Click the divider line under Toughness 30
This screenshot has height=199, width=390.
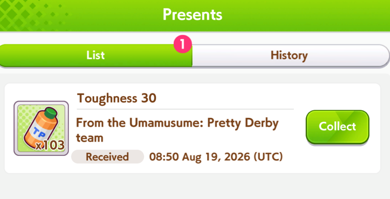[x=185, y=109]
